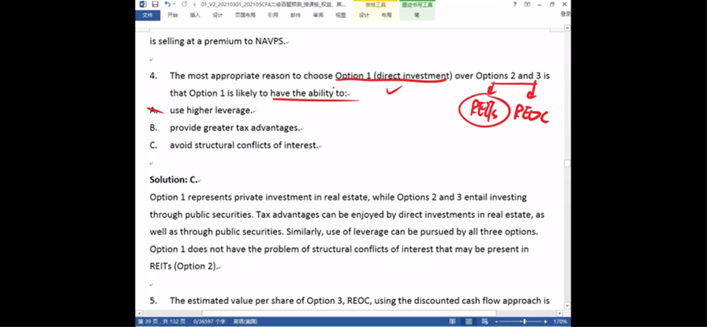Switch to the 邮件 (Mailings) tab
Image resolution: width=707 pixels, height=327 pixels.
click(x=295, y=15)
